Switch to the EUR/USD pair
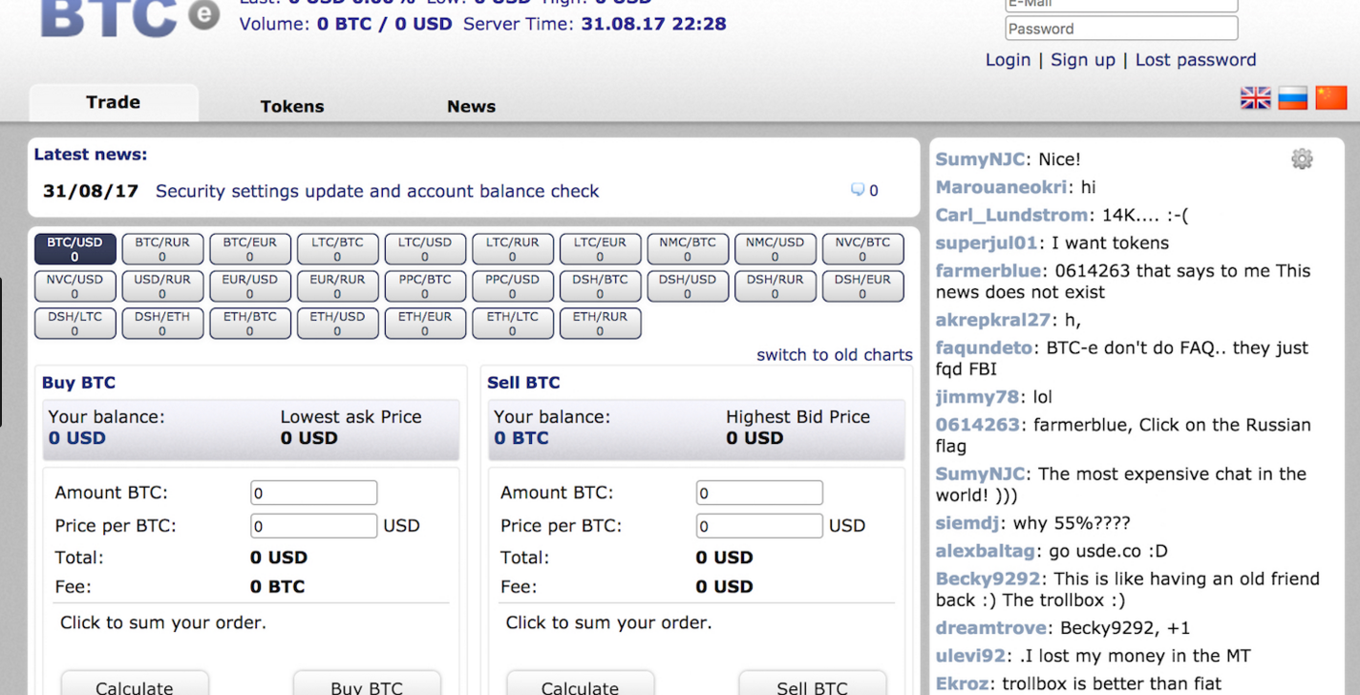 pyautogui.click(x=250, y=286)
